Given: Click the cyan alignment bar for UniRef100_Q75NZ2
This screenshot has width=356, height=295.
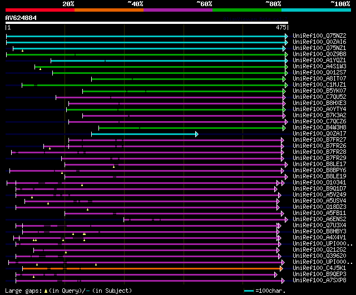Looking at the screenshot, I should coord(146,36).
